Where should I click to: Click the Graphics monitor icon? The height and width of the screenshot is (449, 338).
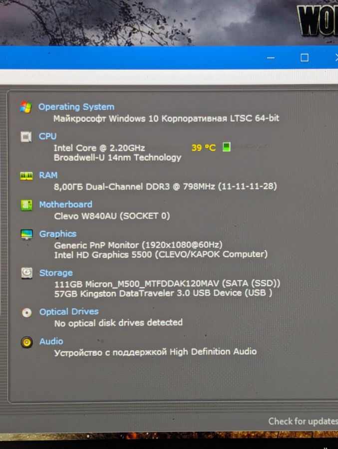coord(26,234)
